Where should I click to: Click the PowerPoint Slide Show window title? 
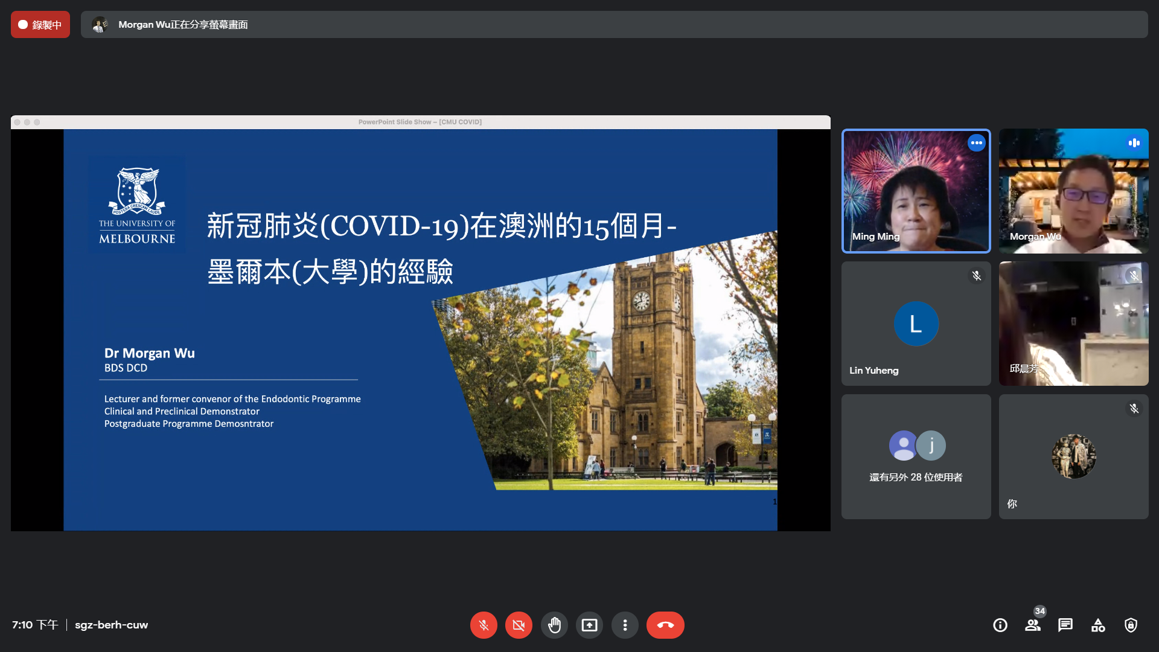point(420,122)
